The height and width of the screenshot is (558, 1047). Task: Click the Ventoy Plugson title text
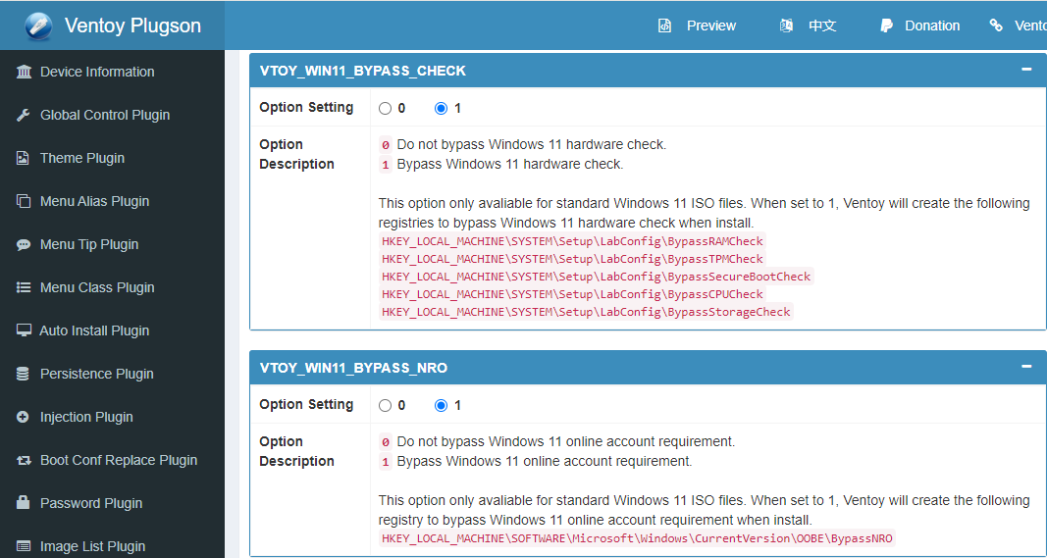click(x=132, y=25)
